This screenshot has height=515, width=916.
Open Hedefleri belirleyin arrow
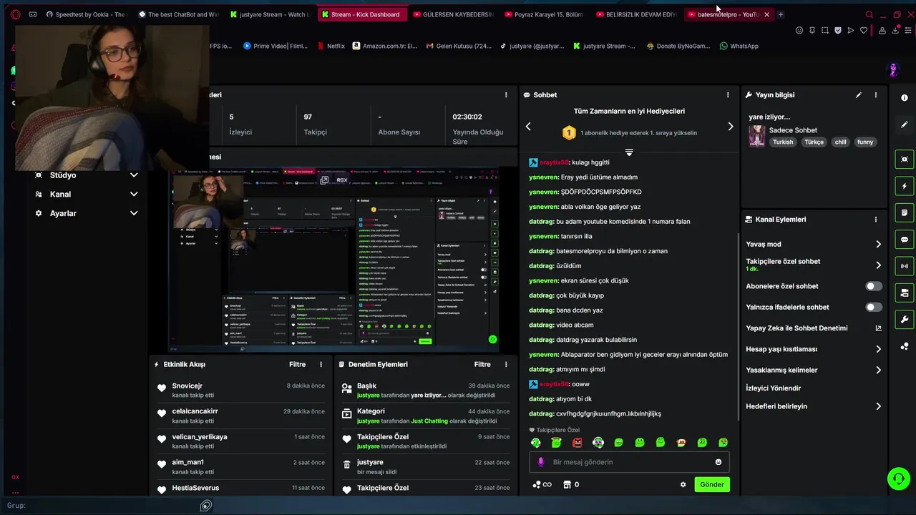point(878,406)
